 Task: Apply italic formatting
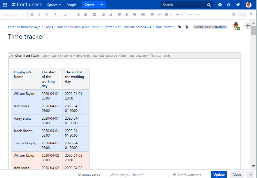(39, 14)
